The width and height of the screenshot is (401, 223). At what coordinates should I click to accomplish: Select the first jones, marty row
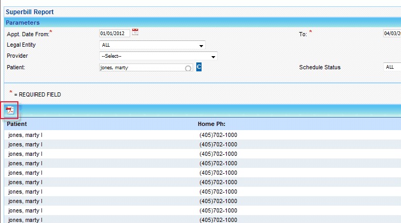tap(25, 135)
